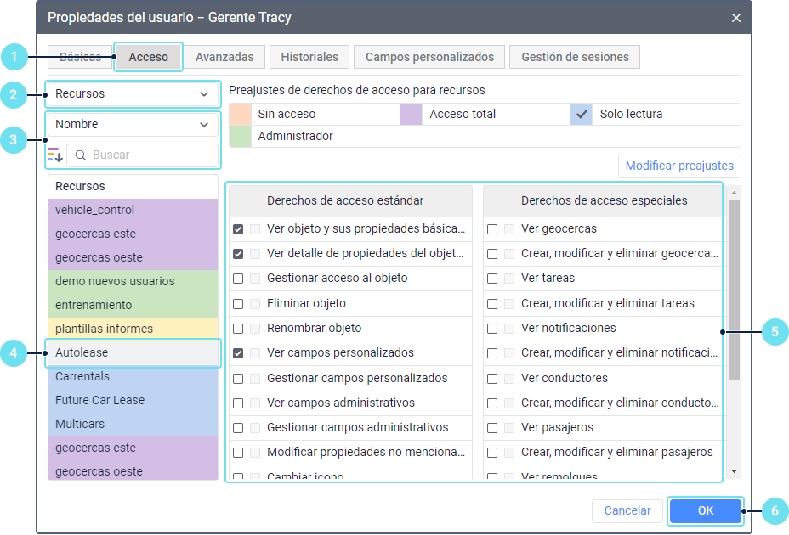
Task: Click the rights list vertical scrollbar thumb
Action: [x=734, y=290]
